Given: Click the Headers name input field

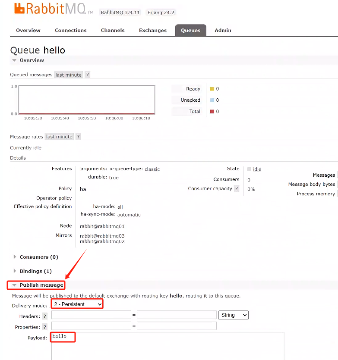Looking at the screenshot, I should point(91,315).
